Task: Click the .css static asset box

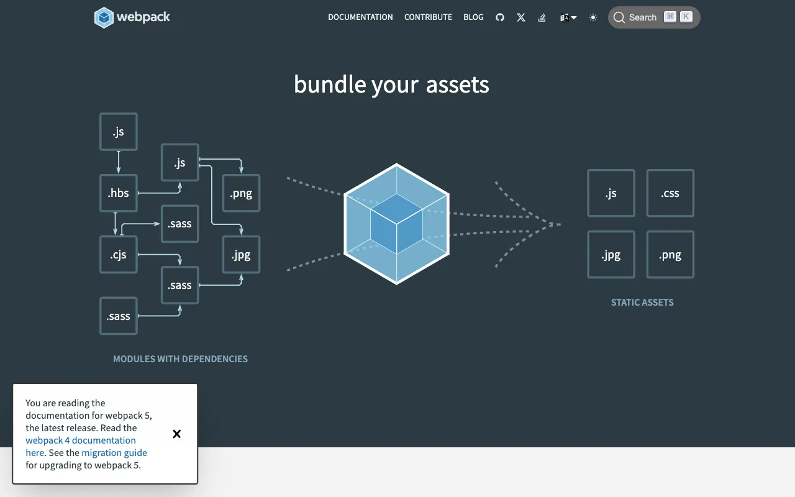Action: (x=670, y=193)
